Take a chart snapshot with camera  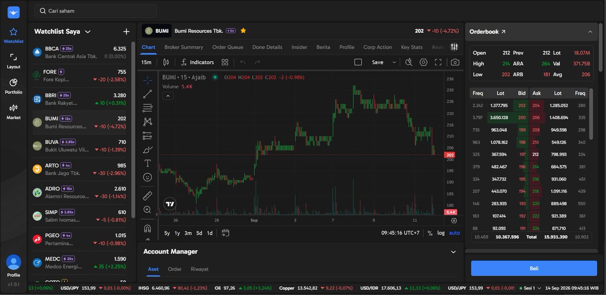[x=455, y=62]
